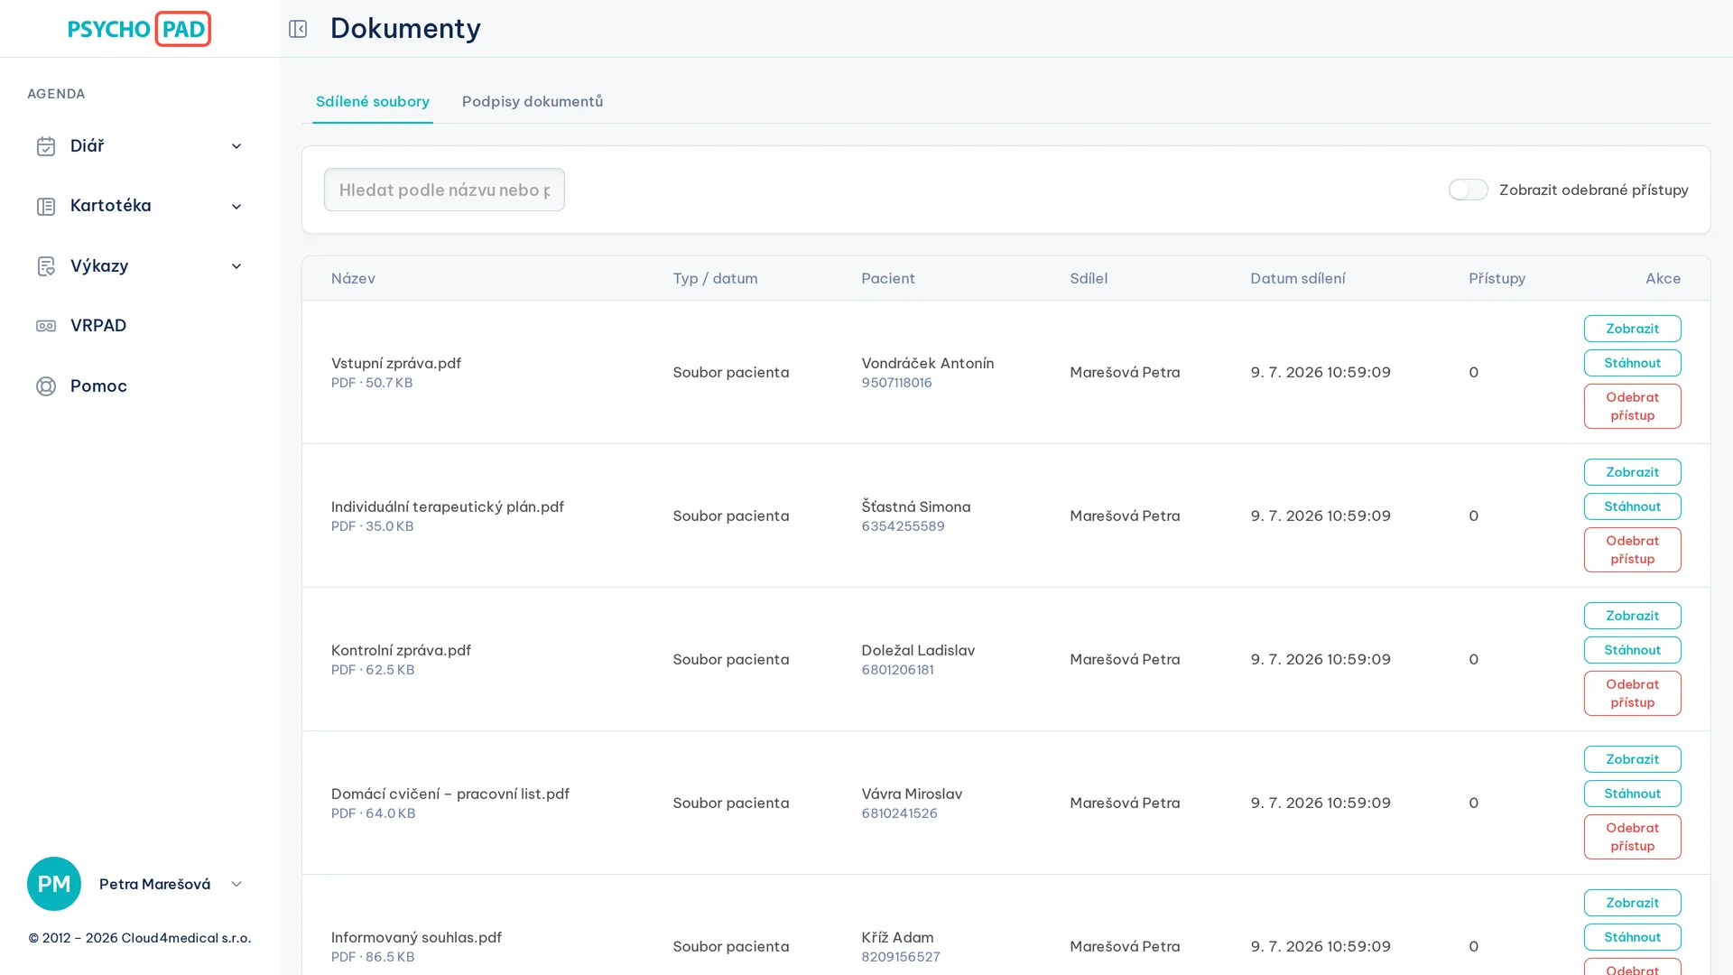Zobrazit Individuální terapeutický plán.pdf
Viewport: 1733px width, 975px height.
[1632, 472]
